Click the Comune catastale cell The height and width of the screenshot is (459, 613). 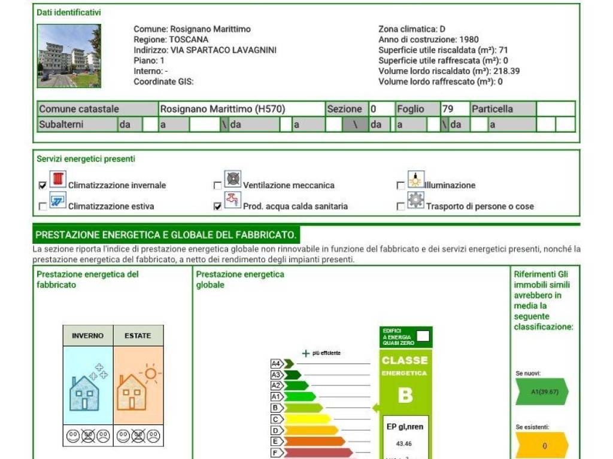point(98,109)
